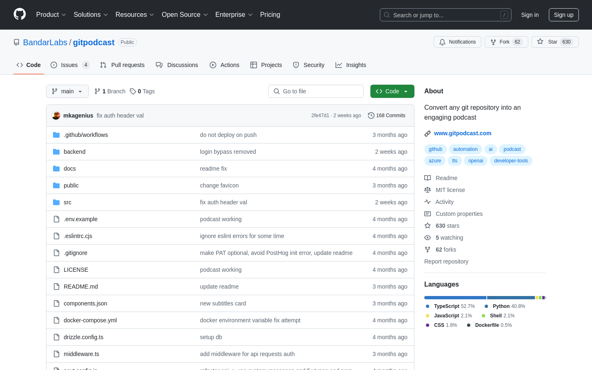Switch to the Issues tab
The image size is (592, 370).
[x=70, y=65]
